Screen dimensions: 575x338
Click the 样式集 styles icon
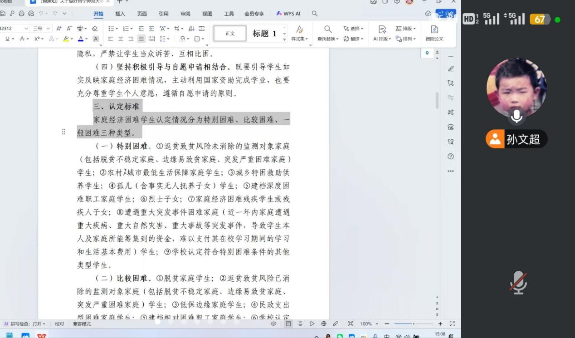coord(299,33)
